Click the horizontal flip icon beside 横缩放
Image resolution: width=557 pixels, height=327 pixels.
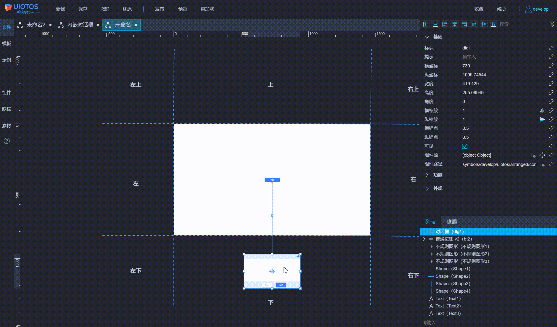point(542,110)
